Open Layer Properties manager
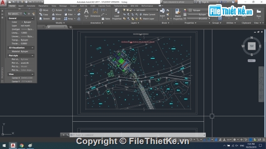This screenshot has width=266, height=149. pos(117,14)
